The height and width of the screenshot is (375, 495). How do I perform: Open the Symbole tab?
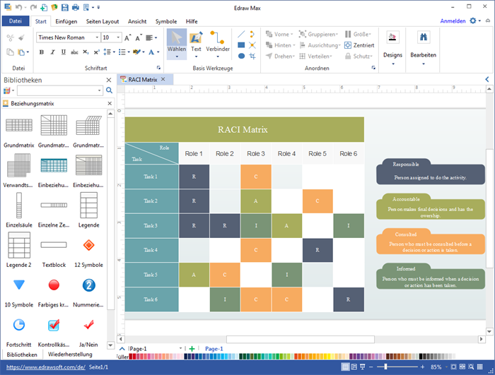coord(166,21)
